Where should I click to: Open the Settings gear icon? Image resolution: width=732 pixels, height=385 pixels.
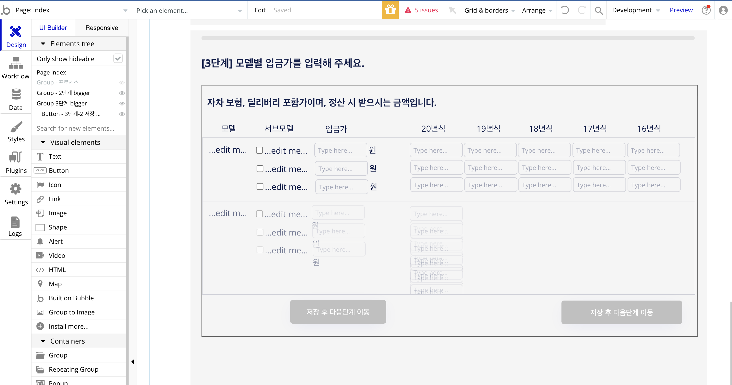pyautogui.click(x=16, y=189)
